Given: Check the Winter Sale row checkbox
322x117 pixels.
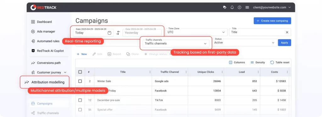Looking at the screenshot, I should [80, 81].
